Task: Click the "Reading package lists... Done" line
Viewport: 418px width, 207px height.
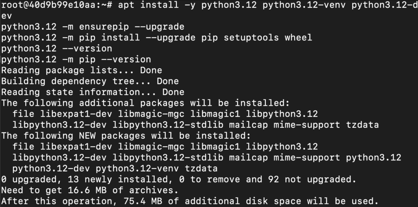Action: (x=82, y=70)
